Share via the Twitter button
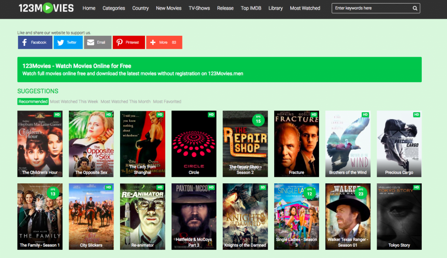Image resolution: width=447 pixels, height=258 pixels. point(68,42)
